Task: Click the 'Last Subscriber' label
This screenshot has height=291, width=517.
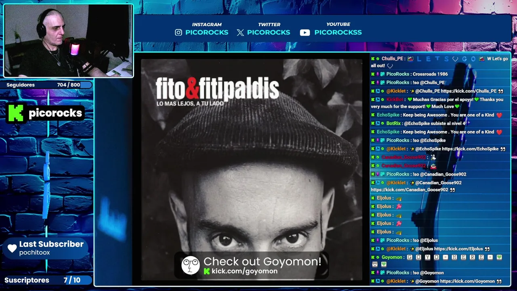Action: [x=51, y=244]
